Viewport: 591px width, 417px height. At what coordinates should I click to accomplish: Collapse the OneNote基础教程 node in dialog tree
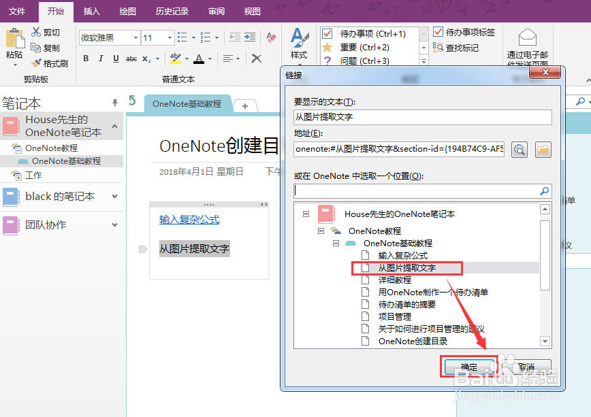336,243
